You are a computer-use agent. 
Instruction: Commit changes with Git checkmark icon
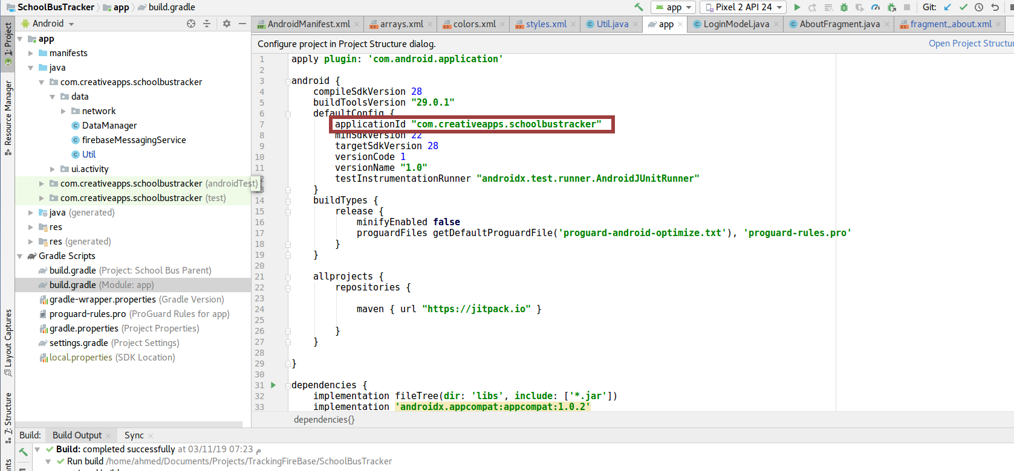pyautogui.click(x=963, y=7)
